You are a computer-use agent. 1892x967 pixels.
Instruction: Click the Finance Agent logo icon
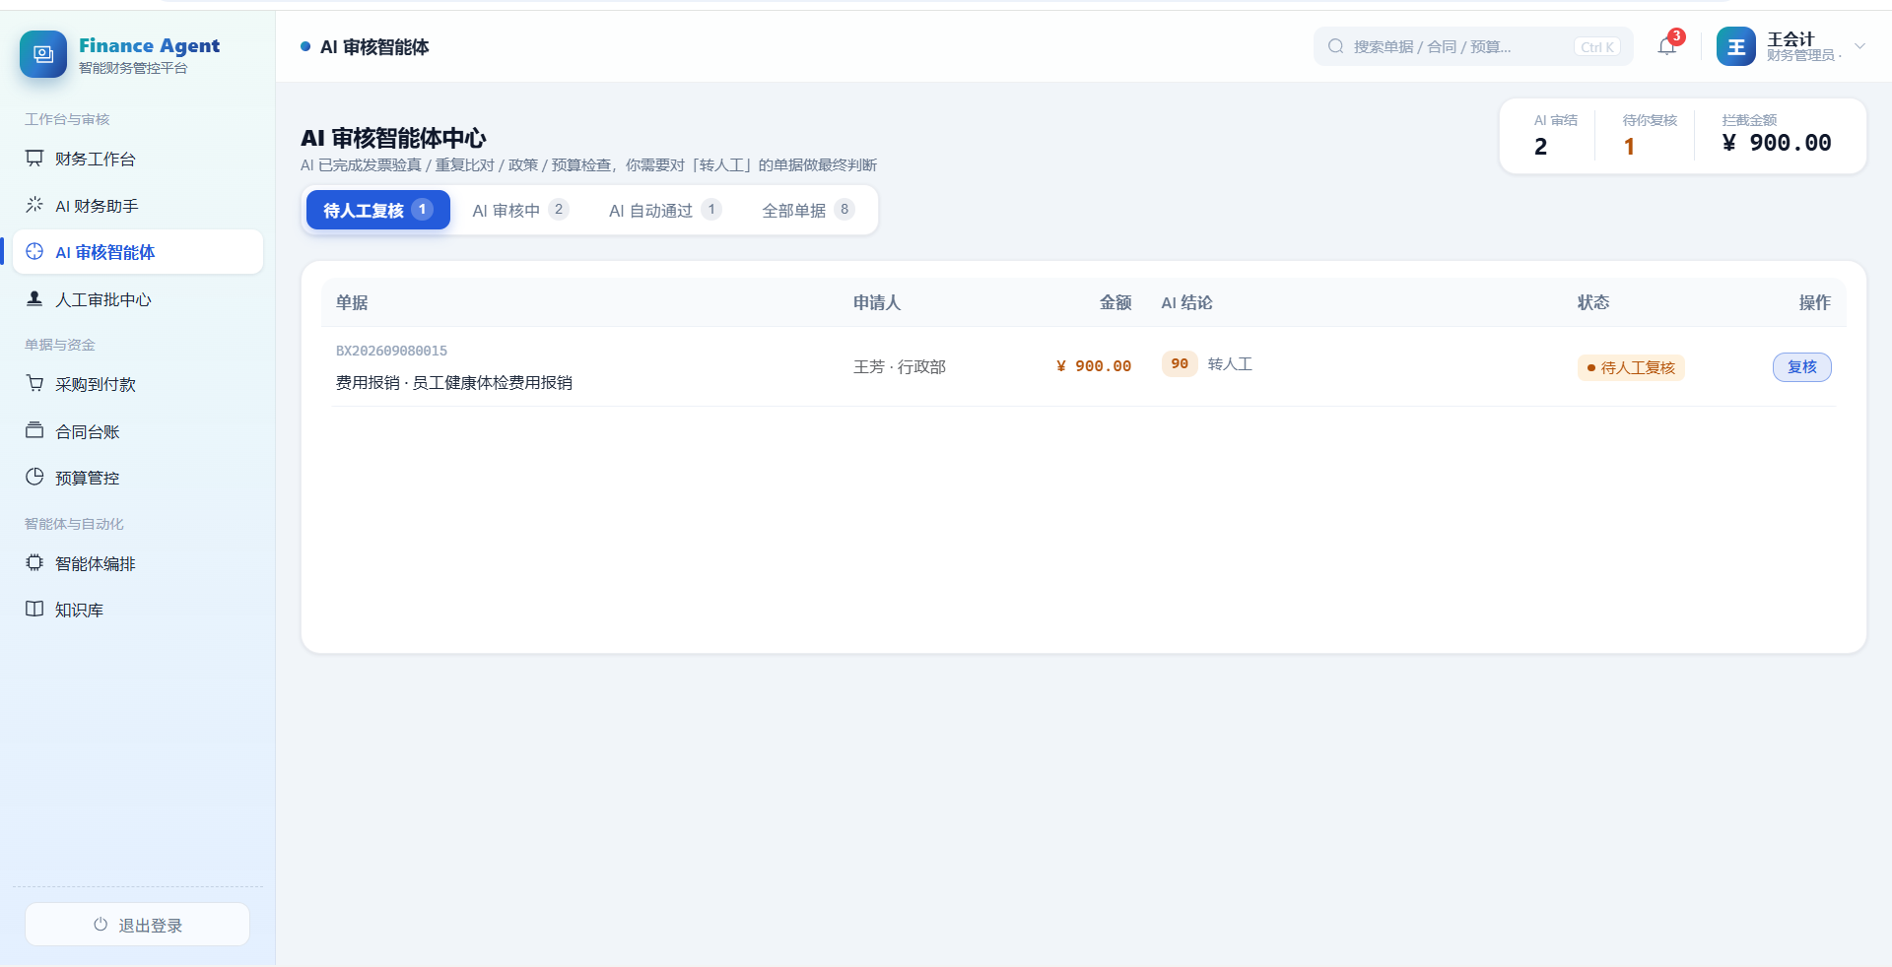click(x=43, y=54)
